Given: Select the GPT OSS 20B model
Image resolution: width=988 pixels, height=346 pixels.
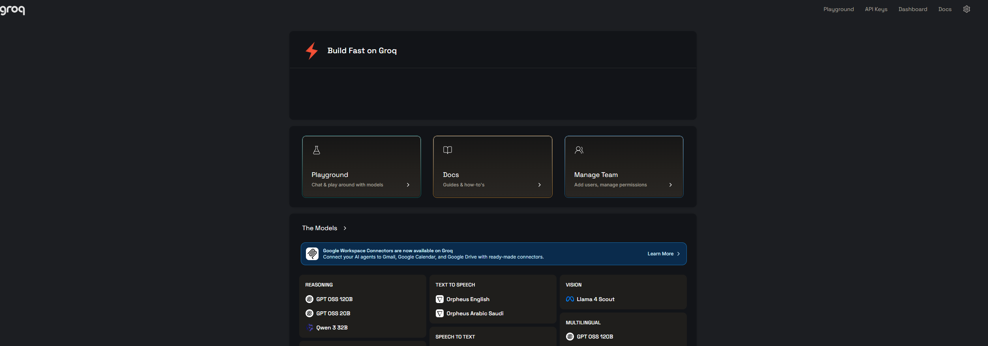Looking at the screenshot, I should pyautogui.click(x=333, y=313).
